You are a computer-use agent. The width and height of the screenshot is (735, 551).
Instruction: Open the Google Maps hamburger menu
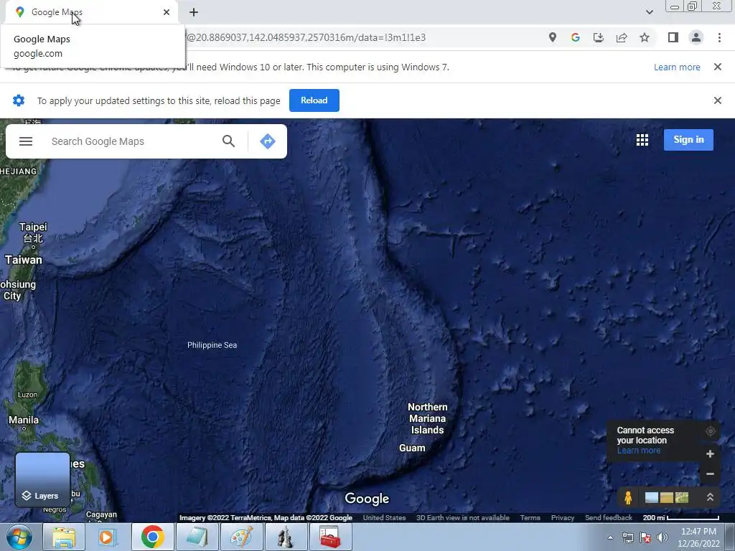26,141
